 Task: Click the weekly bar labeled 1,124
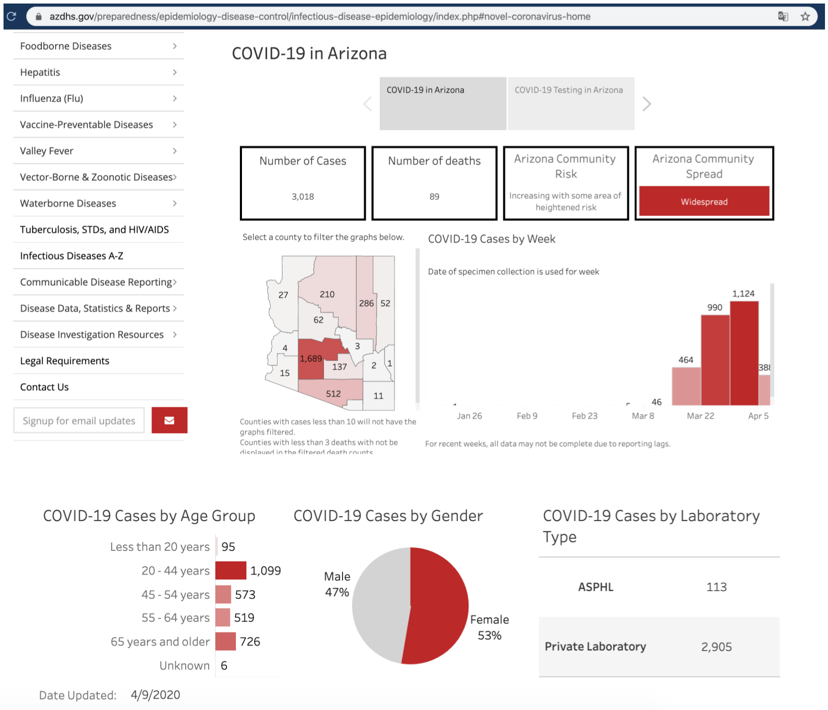click(x=744, y=352)
